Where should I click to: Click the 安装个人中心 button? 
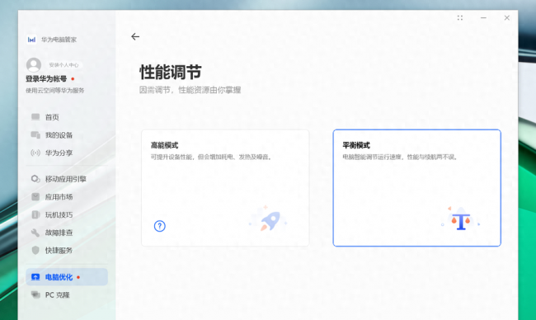tap(63, 65)
